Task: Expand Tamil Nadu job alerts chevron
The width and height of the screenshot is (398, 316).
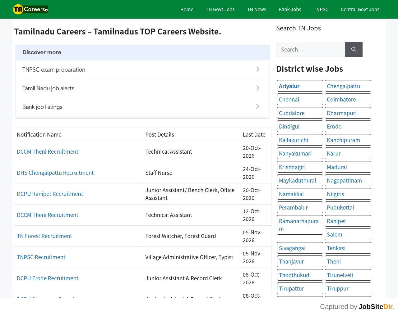Action: pyautogui.click(x=258, y=88)
